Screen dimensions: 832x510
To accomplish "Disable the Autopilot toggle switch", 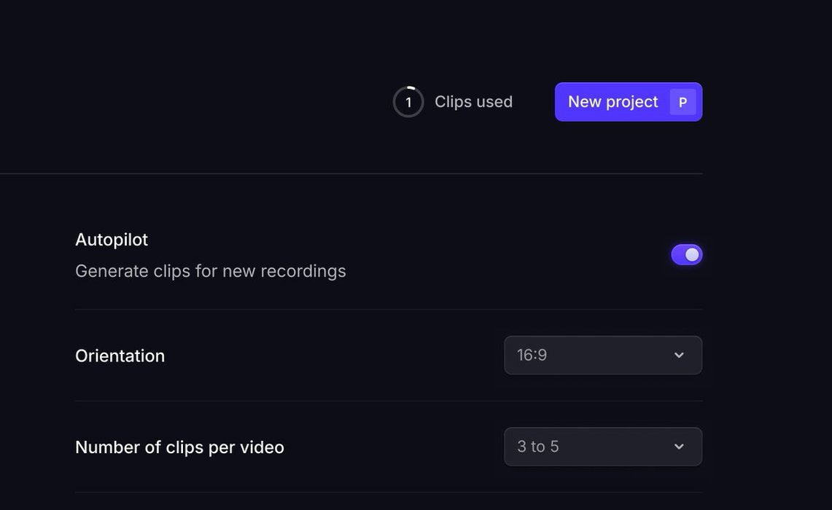I will (x=686, y=254).
